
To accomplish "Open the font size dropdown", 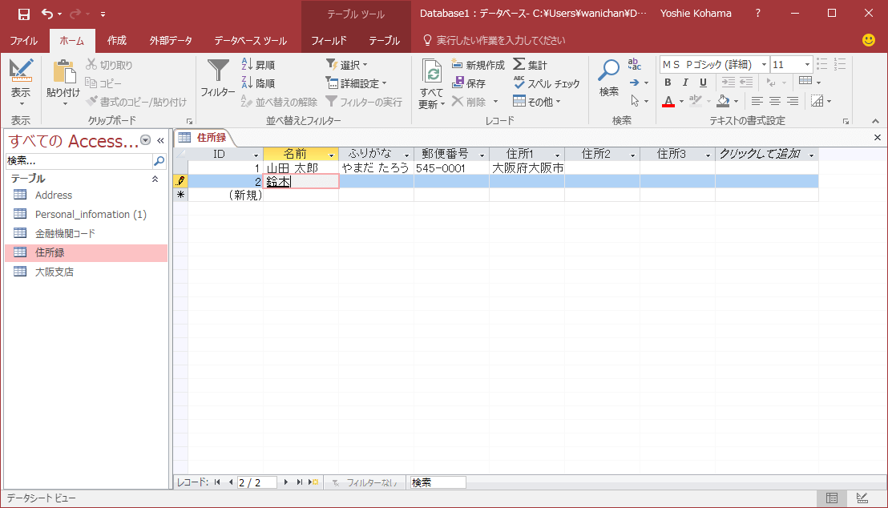I will click(808, 65).
